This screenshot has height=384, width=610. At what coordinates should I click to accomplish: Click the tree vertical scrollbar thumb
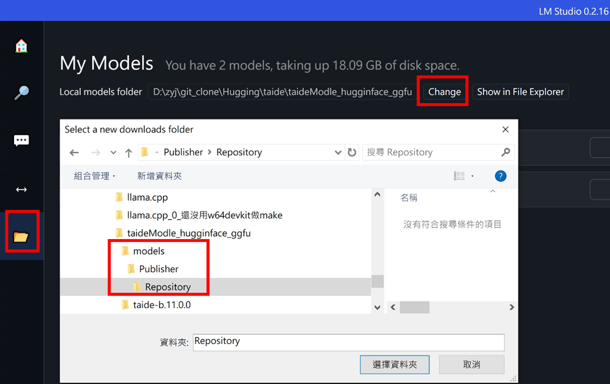tap(377, 281)
